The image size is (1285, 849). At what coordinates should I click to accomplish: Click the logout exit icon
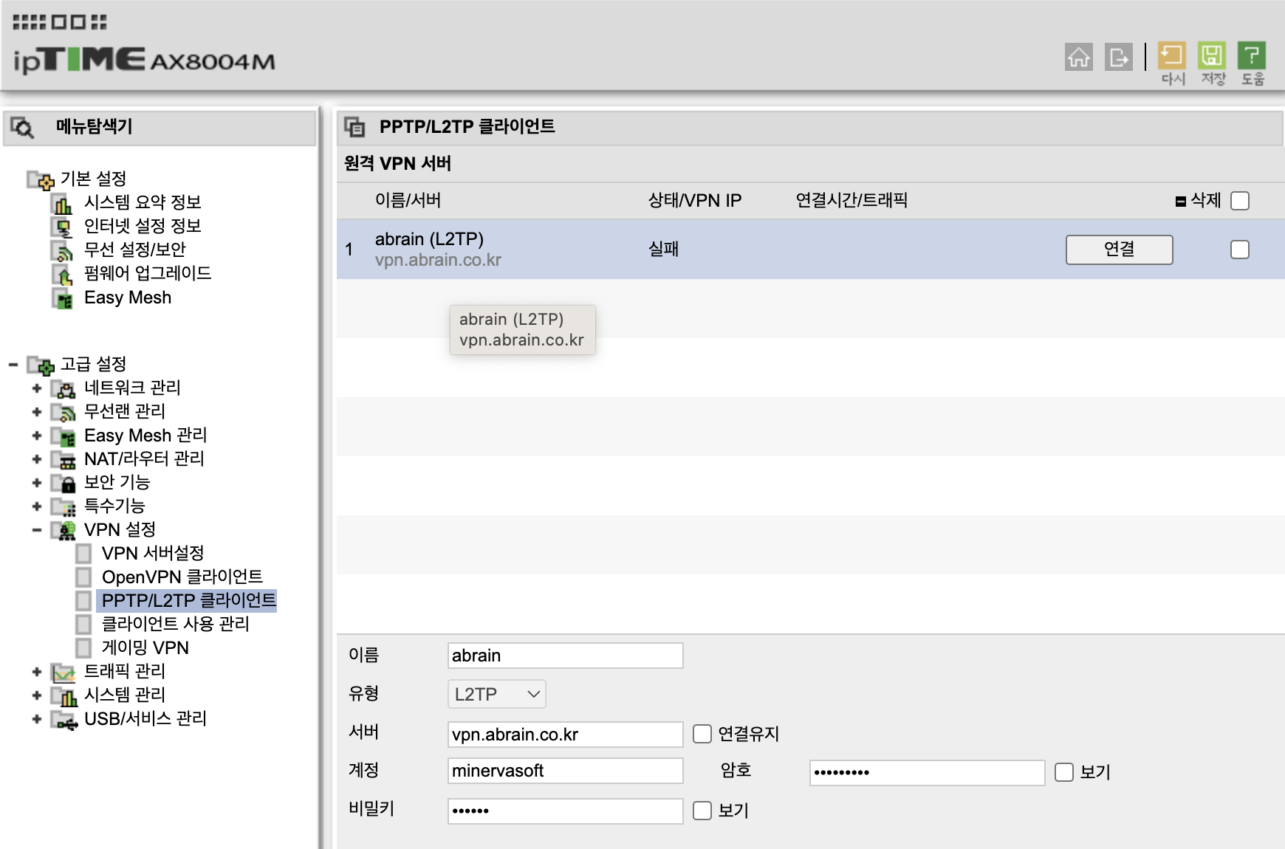point(1119,57)
